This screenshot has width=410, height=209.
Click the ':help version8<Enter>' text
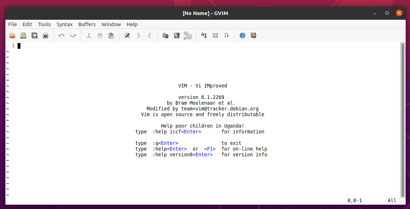click(183, 155)
